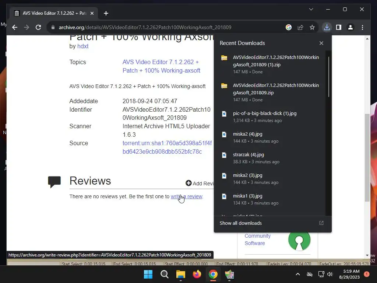Click file icon beside miska2 (3).jpg
Viewport: 377px width, 283px height.
[224, 176]
